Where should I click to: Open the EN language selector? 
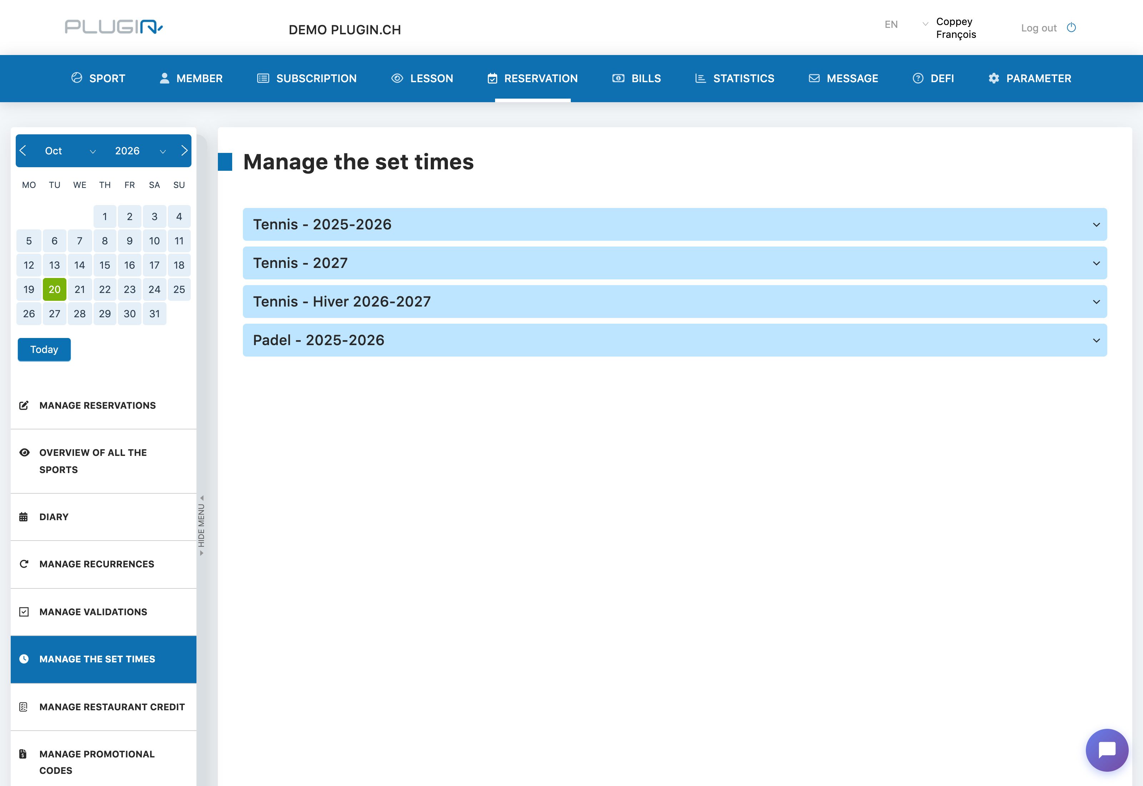coord(906,24)
